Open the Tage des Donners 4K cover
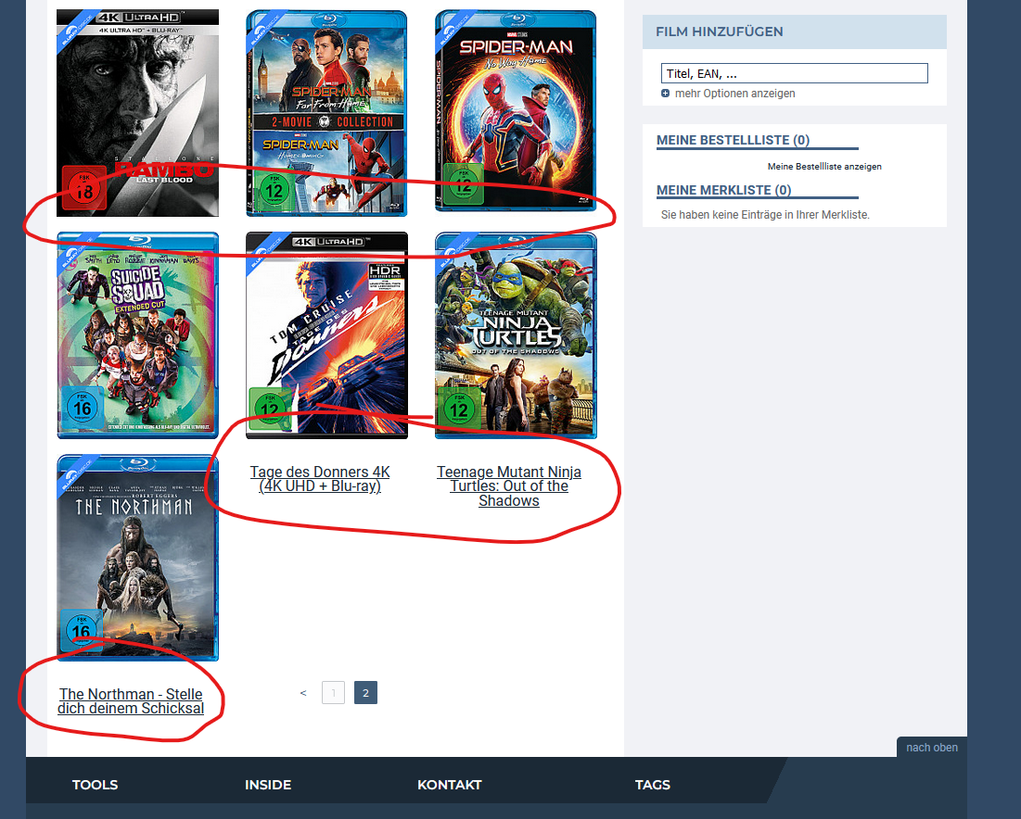Image resolution: width=1021 pixels, height=819 pixels. tap(326, 335)
